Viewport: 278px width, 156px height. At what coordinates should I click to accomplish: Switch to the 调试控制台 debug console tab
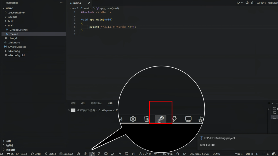(x=97, y=103)
